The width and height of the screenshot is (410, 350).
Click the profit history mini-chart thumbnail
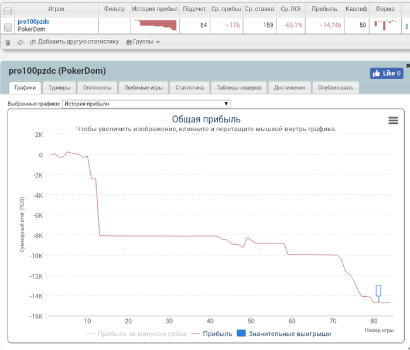(x=155, y=25)
